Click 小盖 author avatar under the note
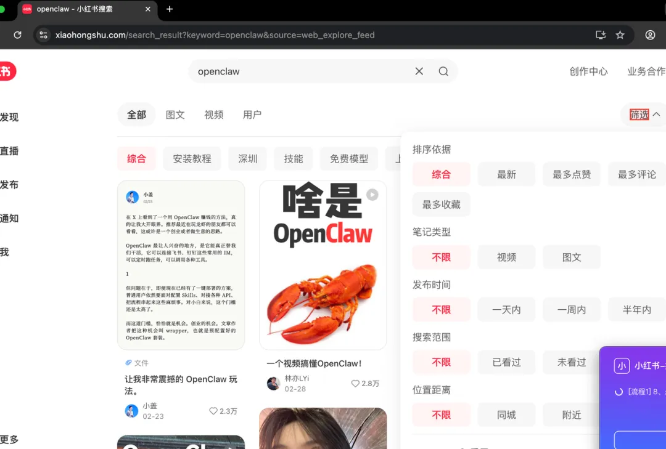666x449 pixels. (131, 411)
